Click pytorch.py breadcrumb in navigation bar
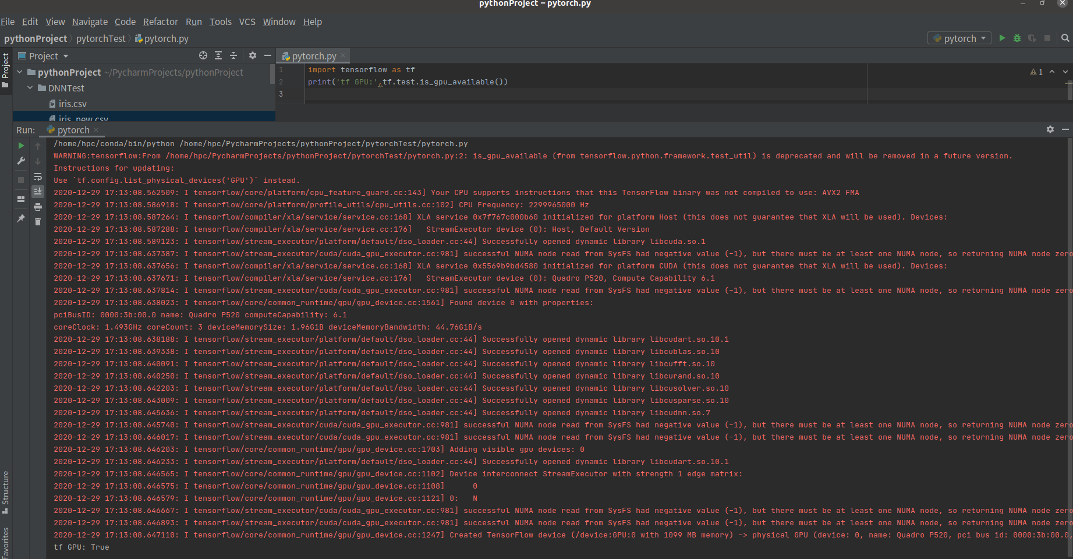This screenshot has width=1073, height=559. (x=162, y=38)
